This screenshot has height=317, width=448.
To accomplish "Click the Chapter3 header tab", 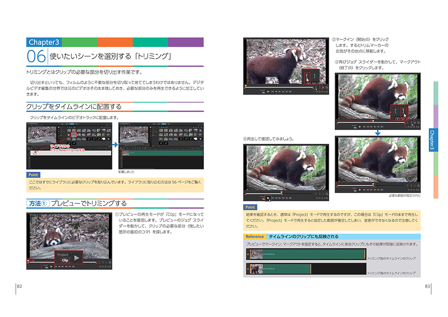I will click(44, 42).
